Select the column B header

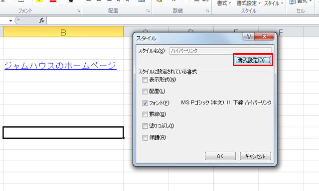click(63, 32)
